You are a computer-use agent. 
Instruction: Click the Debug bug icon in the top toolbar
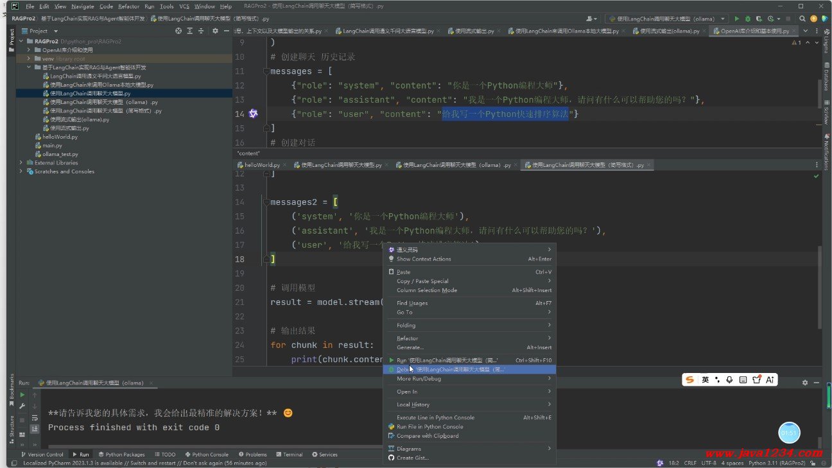(747, 19)
